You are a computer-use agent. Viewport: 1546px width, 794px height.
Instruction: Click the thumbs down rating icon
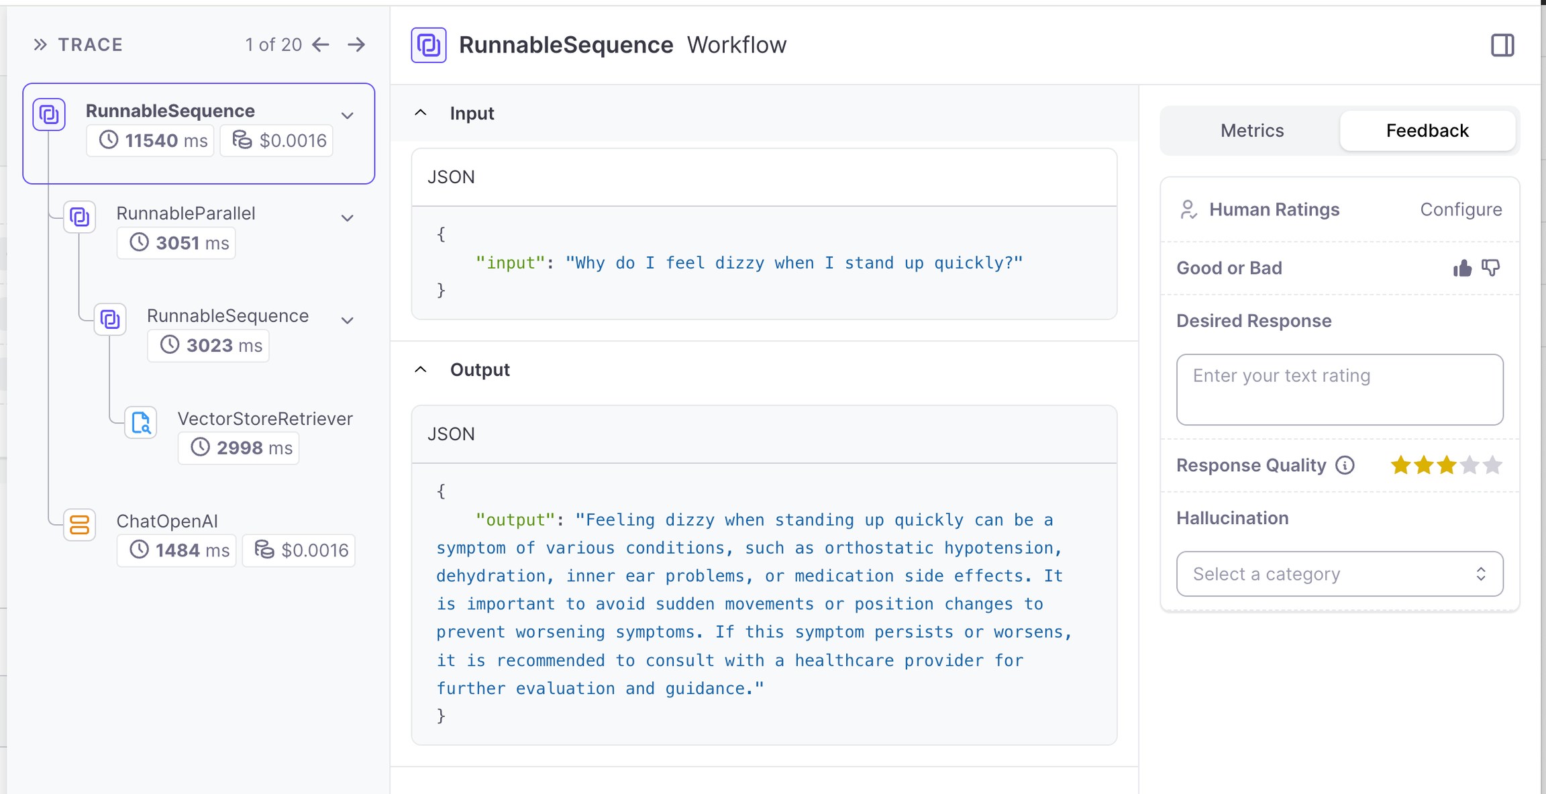(1490, 268)
